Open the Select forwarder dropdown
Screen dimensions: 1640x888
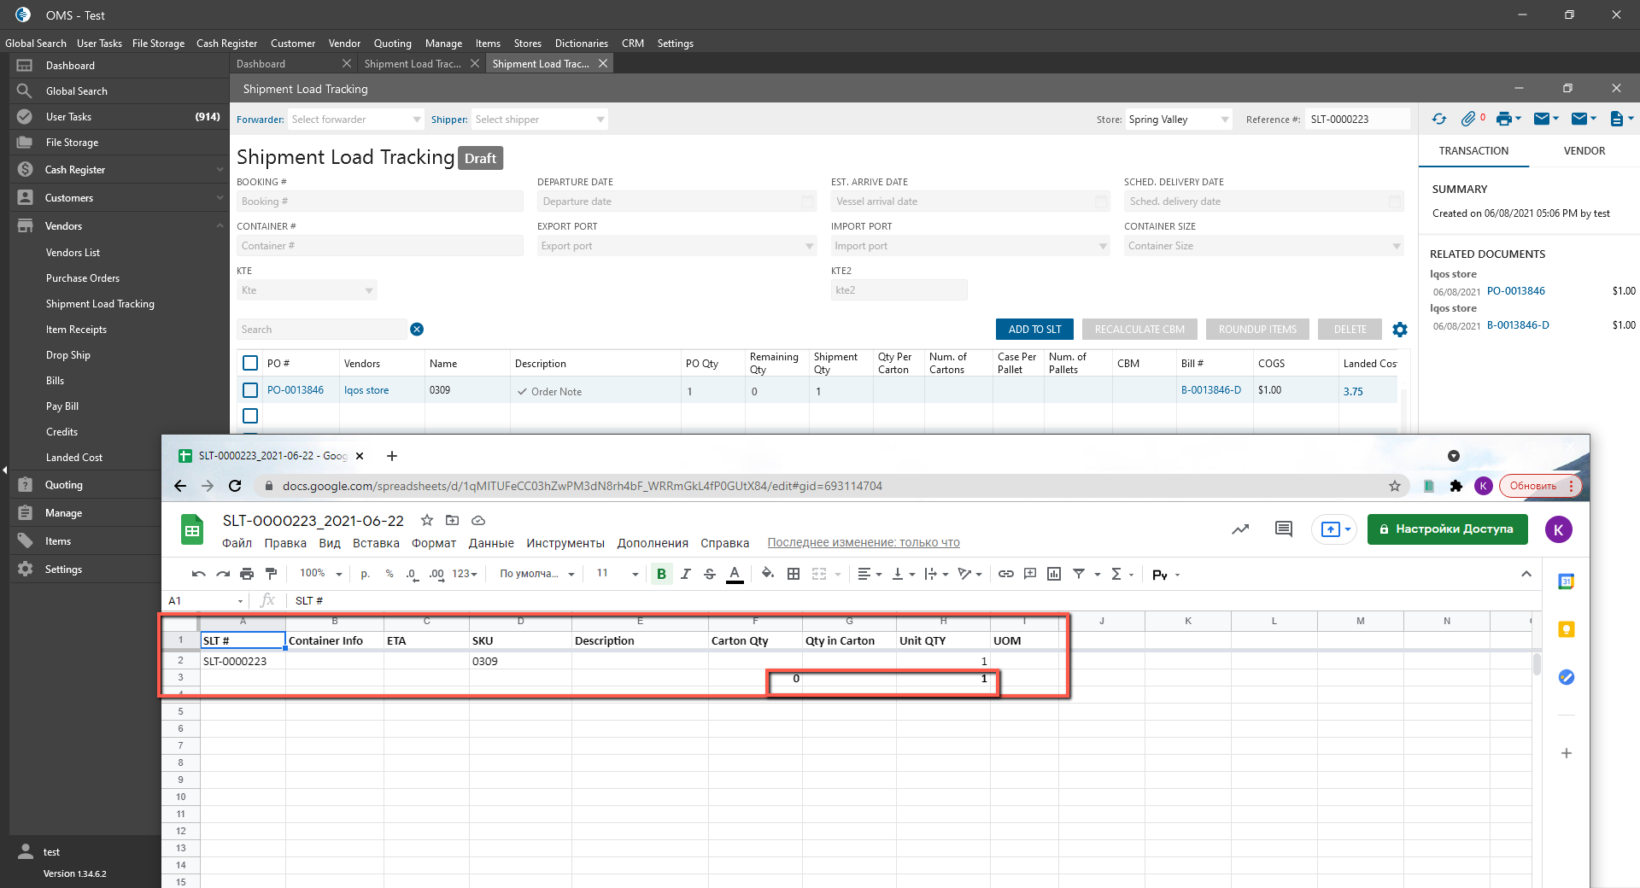[x=355, y=120]
